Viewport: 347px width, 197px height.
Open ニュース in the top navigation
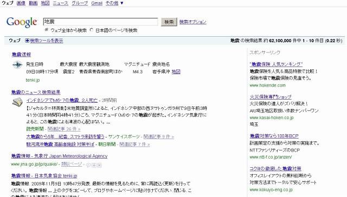point(60,3)
